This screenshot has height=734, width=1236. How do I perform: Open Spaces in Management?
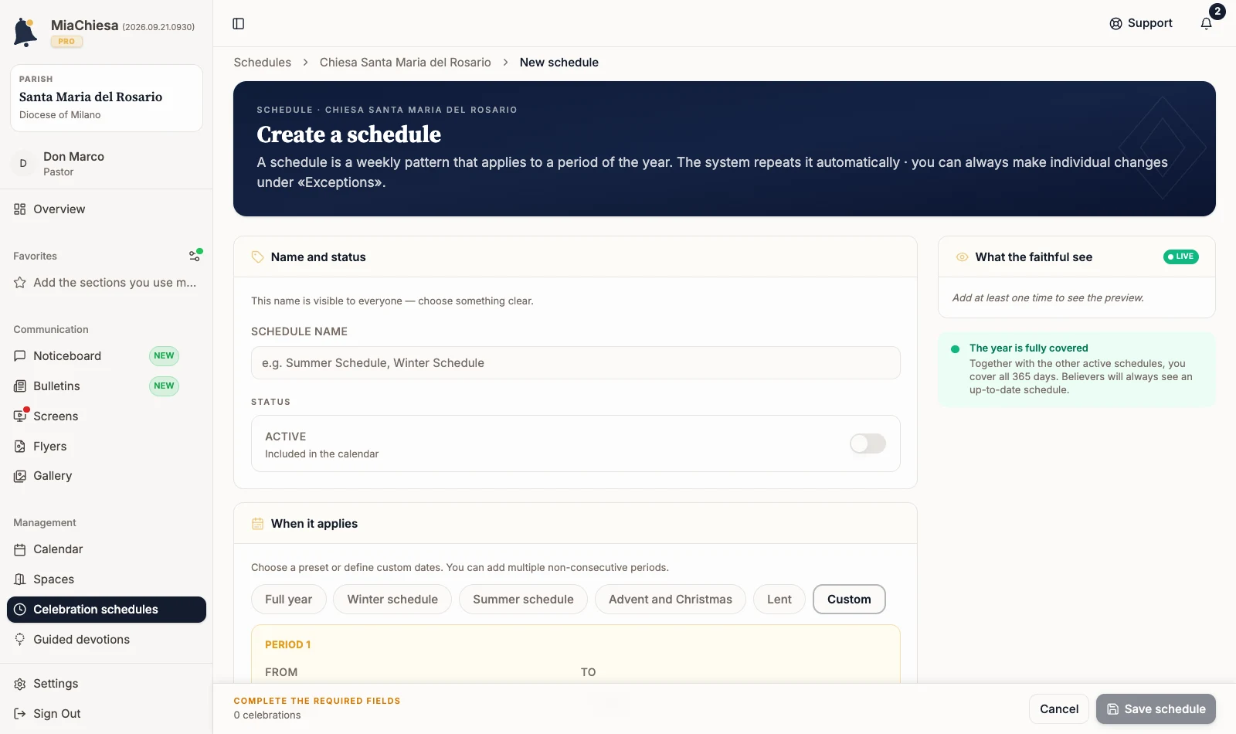[107, 579]
